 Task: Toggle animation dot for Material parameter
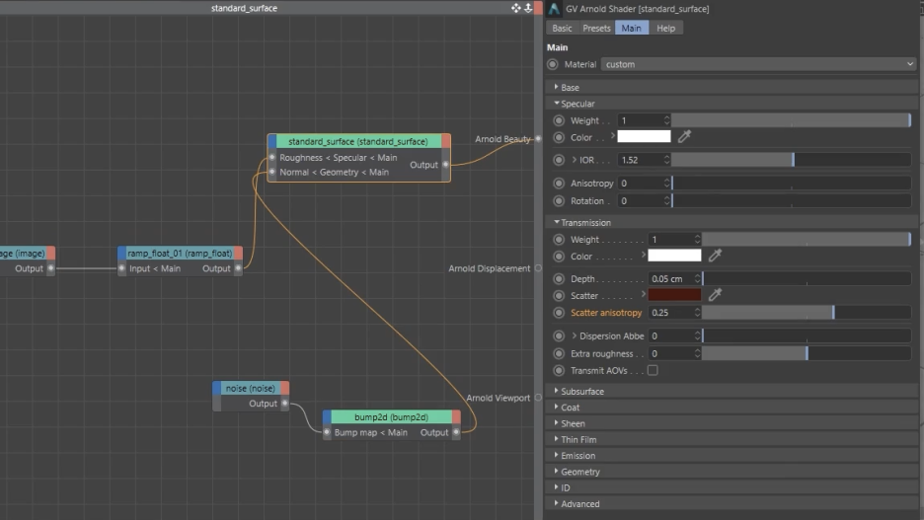[552, 64]
